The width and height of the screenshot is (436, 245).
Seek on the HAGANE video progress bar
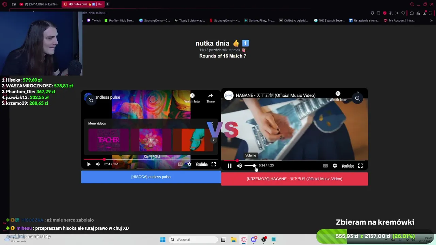[x=294, y=161]
